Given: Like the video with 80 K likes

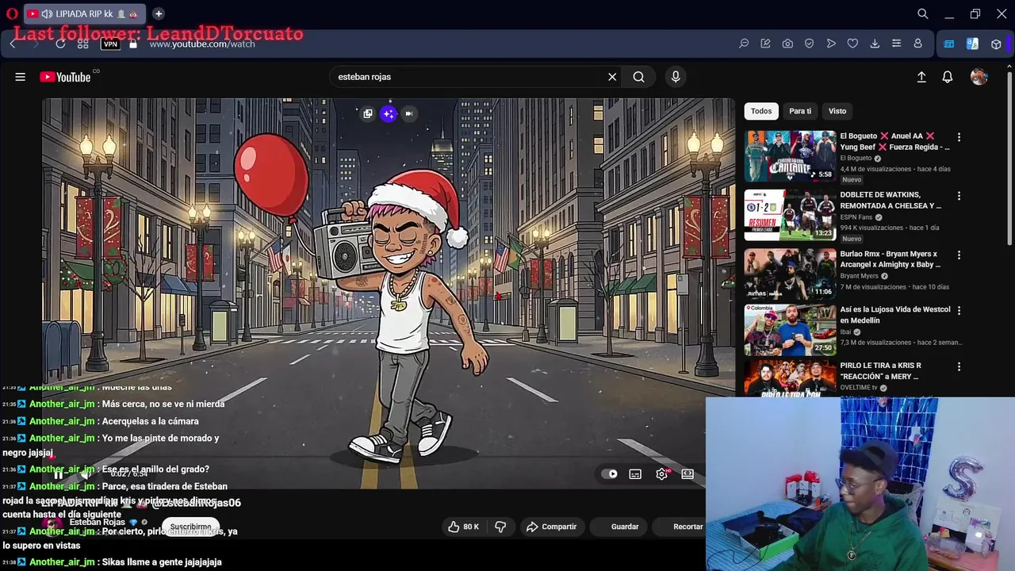Looking at the screenshot, I should click(463, 527).
